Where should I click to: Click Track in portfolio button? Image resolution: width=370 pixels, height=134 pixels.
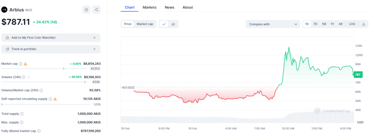[51, 49]
